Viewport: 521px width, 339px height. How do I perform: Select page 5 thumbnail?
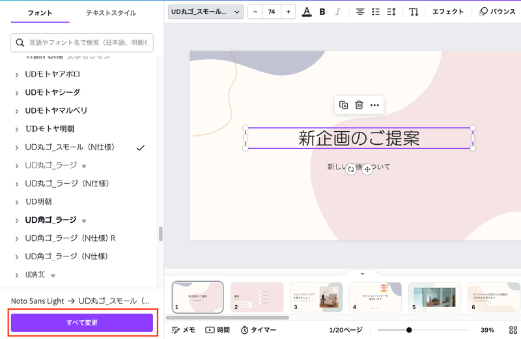click(434, 297)
